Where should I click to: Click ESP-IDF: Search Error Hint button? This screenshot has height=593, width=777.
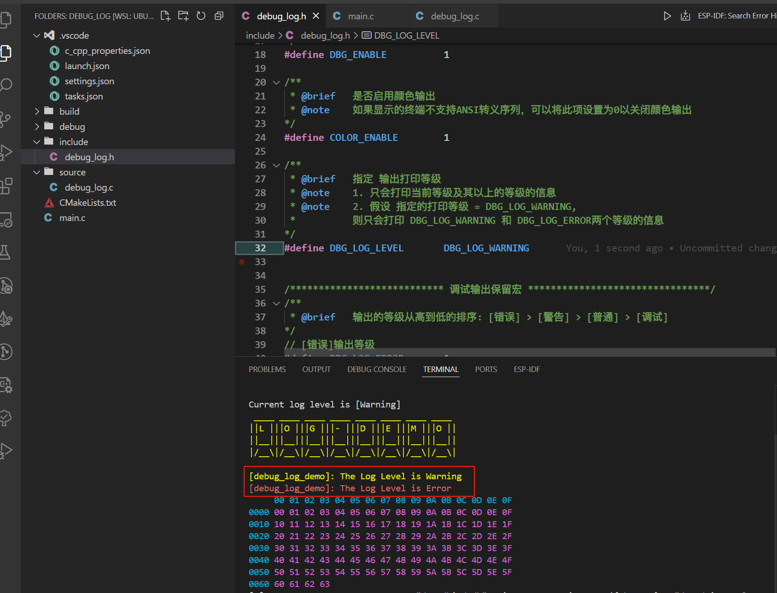[x=737, y=16]
